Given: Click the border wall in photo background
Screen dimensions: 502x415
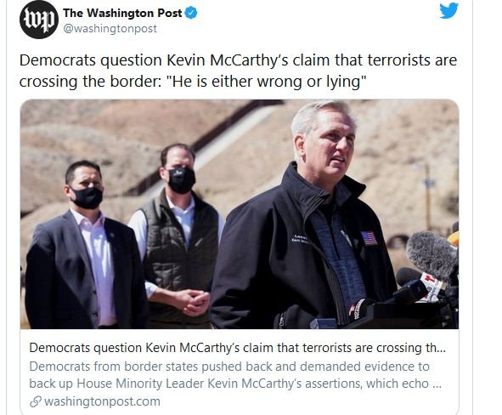Looking at the screenshot, I should [x=205, y=145].
